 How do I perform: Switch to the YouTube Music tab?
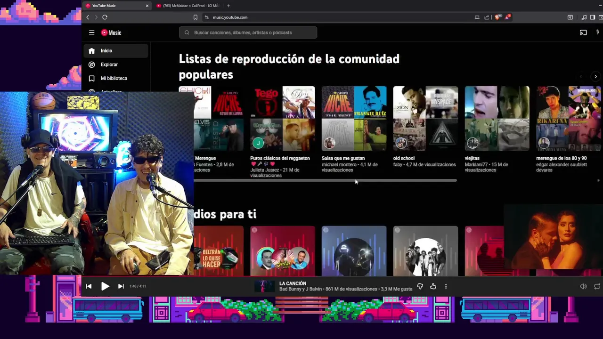click(x=116, y=6)
